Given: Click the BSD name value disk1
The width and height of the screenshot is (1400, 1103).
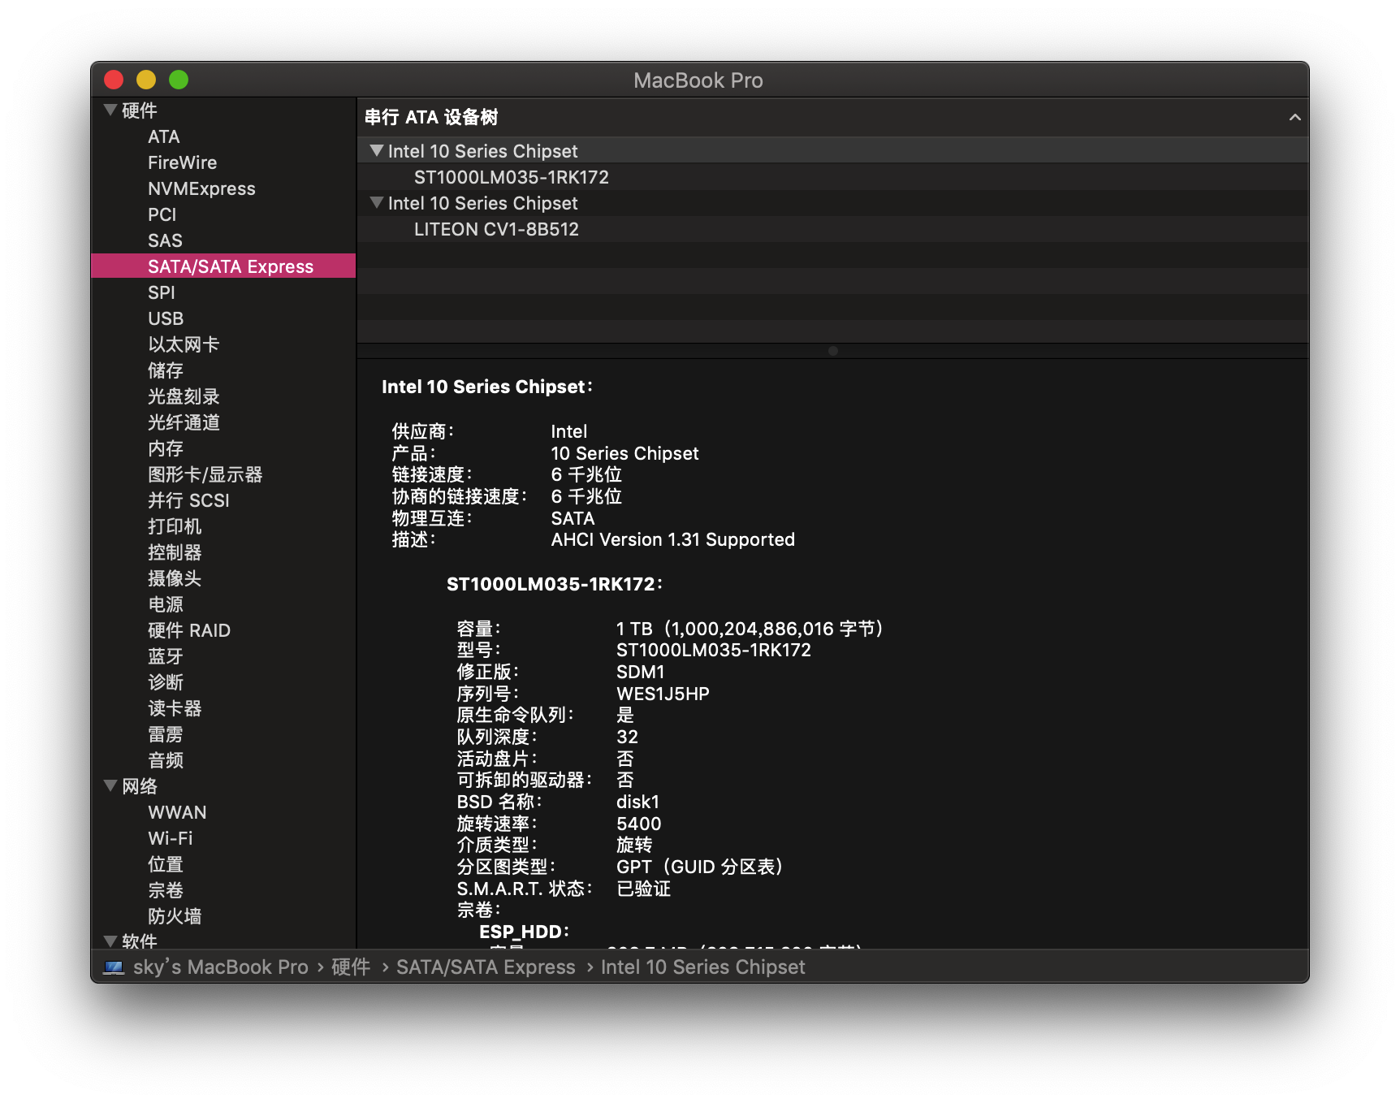Looking at the screenshot, I should (637, 802).
